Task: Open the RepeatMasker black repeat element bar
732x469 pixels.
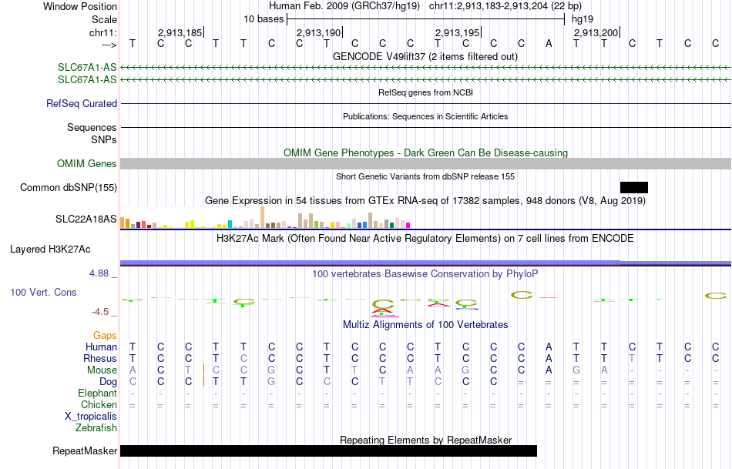Action: (x=329, y=451)
